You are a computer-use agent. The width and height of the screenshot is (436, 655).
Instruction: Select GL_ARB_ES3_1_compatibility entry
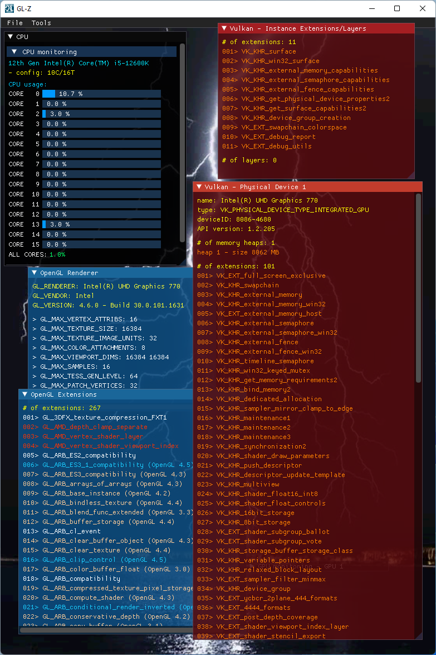pos(107,465)
